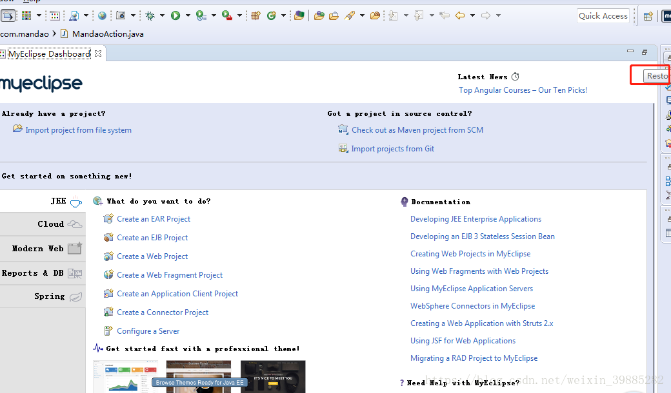Click the New Java package icon

(256, 16)
